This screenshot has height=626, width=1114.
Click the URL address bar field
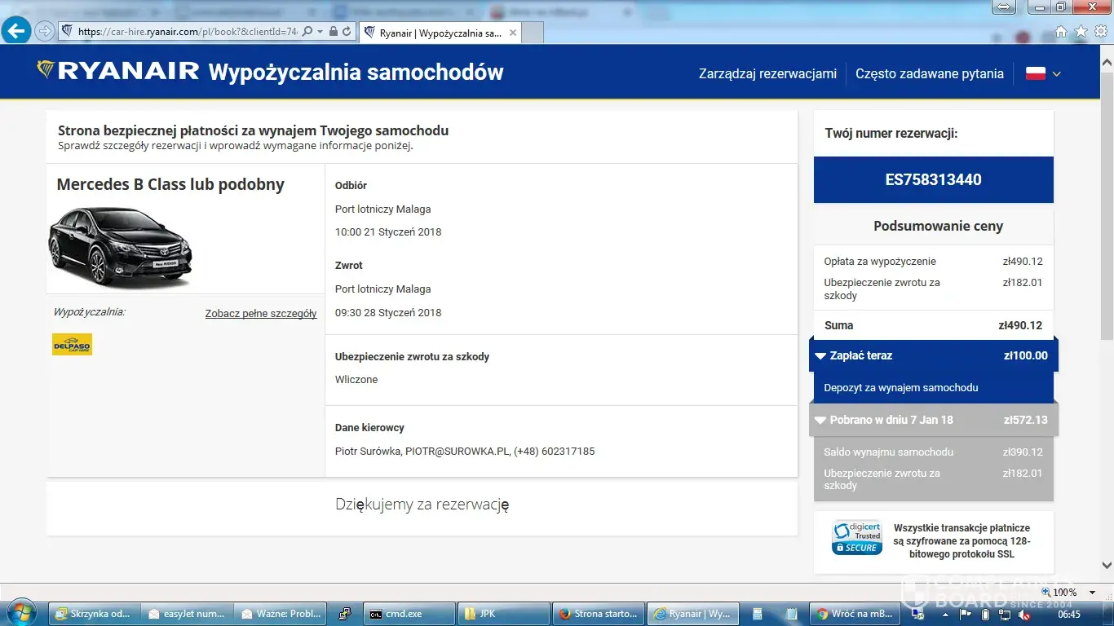pos(188,32)
